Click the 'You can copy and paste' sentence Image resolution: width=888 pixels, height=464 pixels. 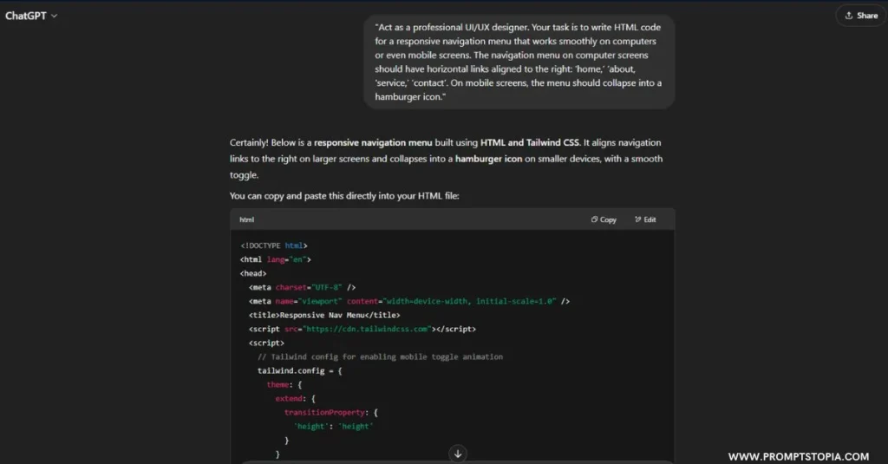point(344,196)
